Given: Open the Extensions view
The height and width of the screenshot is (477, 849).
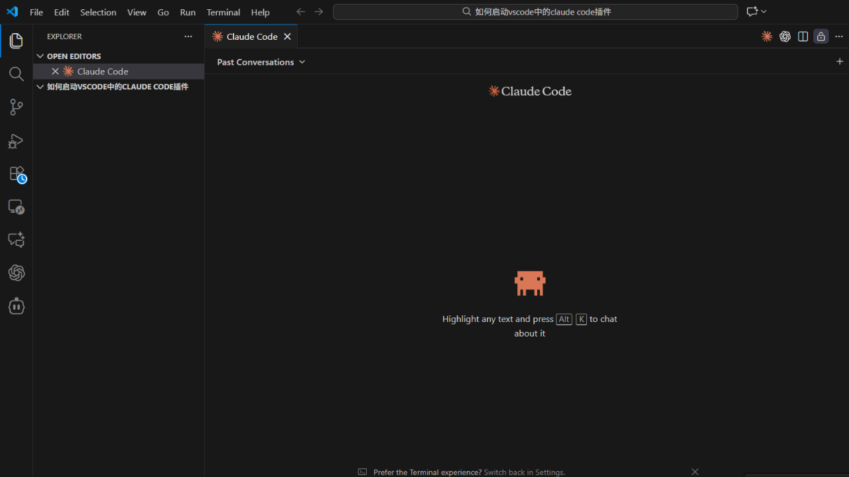Looking at the screenshot, I should (x=17, y=174).
